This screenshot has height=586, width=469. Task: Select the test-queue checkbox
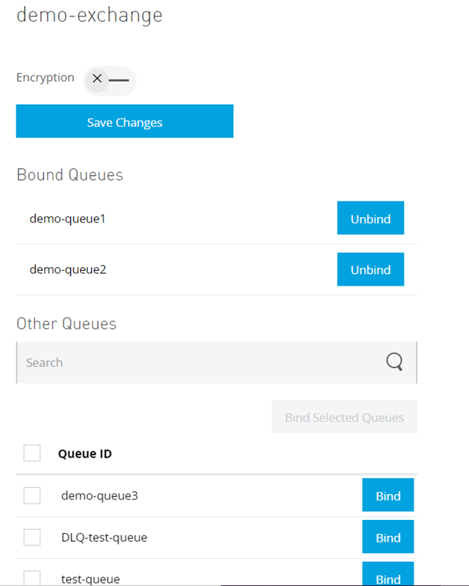(32, 578)
